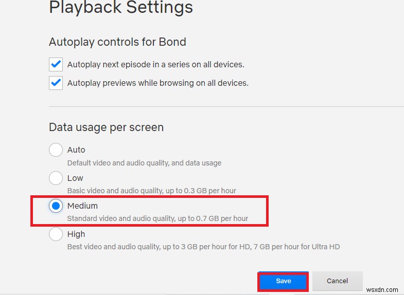Click the 'High' option label text
Viewport: 404px width, 295px height.
coord(76,234)
